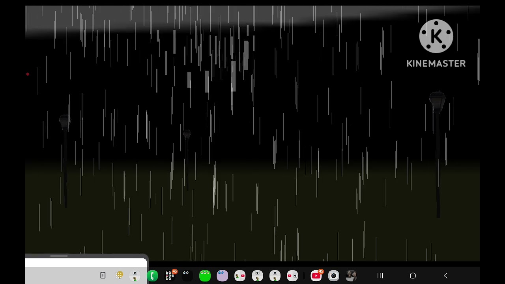Image resolution: width=505 pixels, height=284 pixels.
Task: Open the app-pair icon inside the white popup panel
Action: 135,276
